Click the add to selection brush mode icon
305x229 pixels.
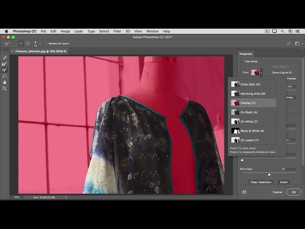pyautogui.click(x=20, y=43)
